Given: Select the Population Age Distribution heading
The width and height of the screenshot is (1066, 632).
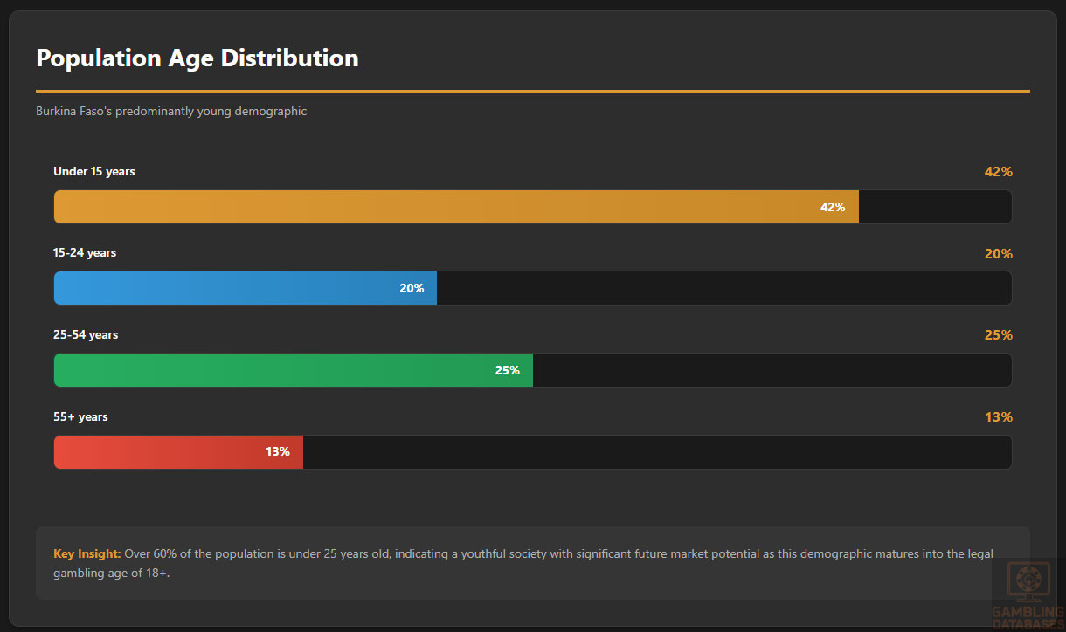Looking at the screenshot, I should (x=197, y=58).
